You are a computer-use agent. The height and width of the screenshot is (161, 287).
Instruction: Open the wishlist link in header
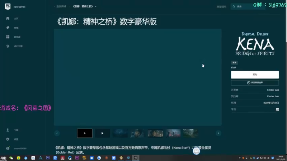[221, 7]
